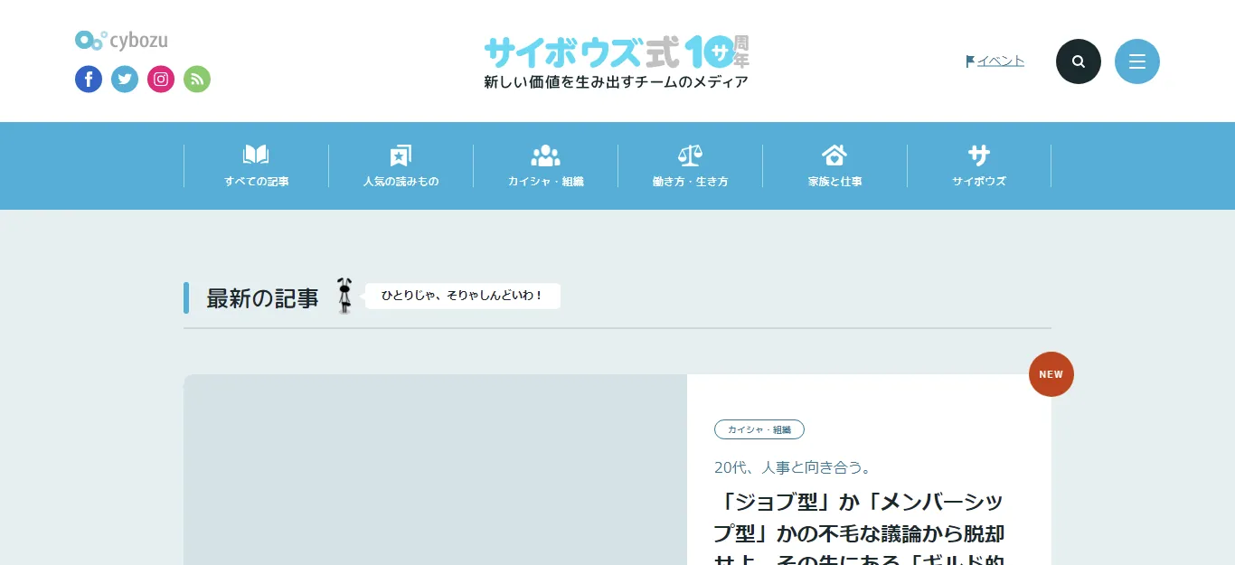Open the Twitter icon link

point(125,80)
